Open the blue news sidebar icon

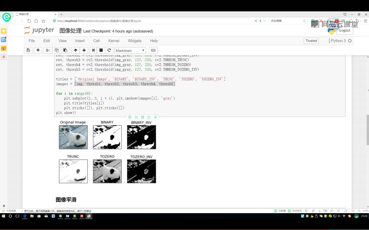coord(4,40)
